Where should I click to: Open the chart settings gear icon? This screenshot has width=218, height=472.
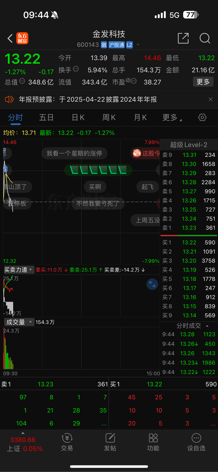coord(202,117)
